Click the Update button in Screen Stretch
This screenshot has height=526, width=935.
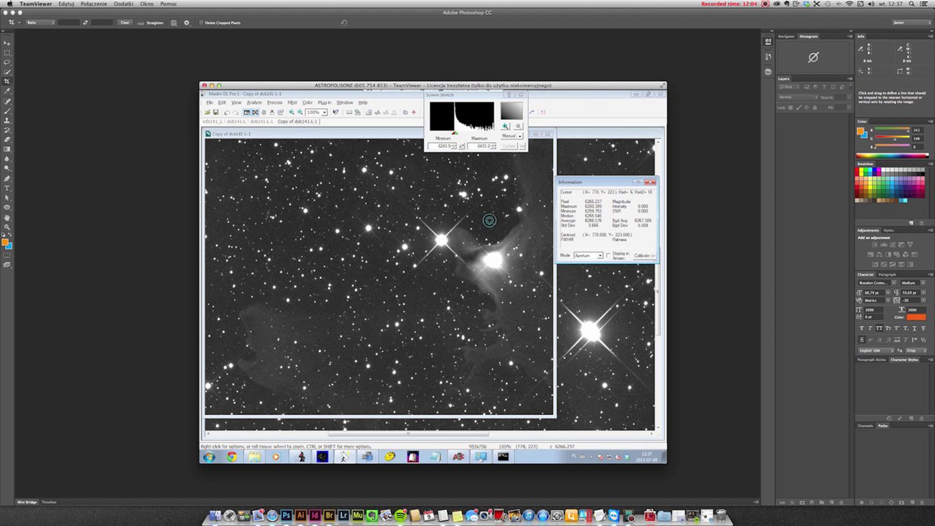pos(508,146)
